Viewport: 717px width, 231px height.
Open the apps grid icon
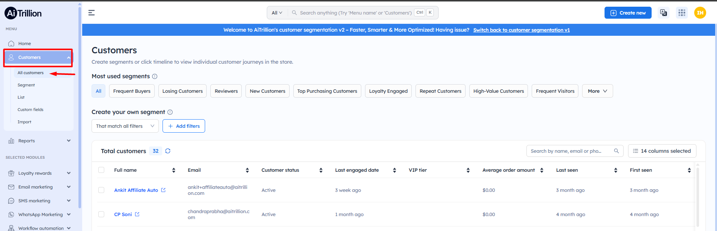(682, 13)
